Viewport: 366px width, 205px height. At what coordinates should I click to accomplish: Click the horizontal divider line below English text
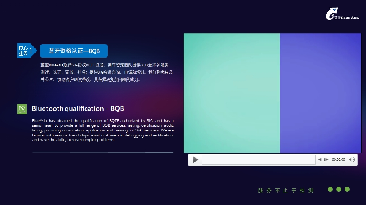[x=103, y=152]
